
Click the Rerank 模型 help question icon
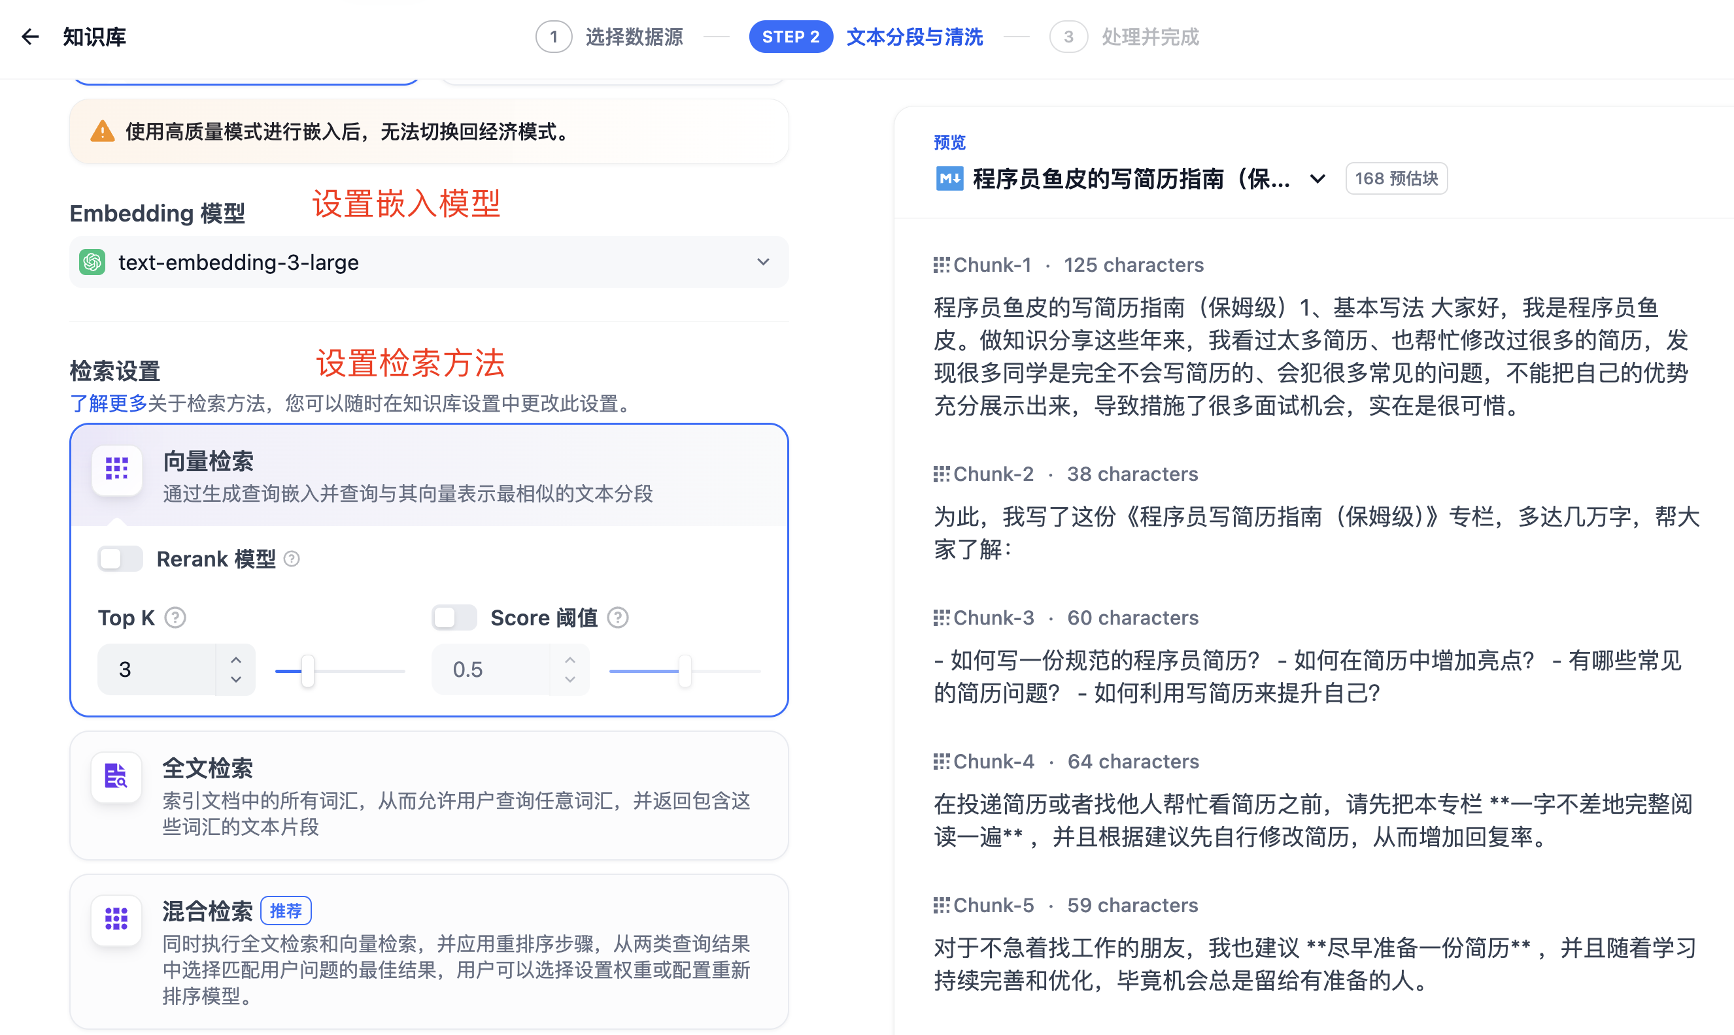[x=292, y=559]
